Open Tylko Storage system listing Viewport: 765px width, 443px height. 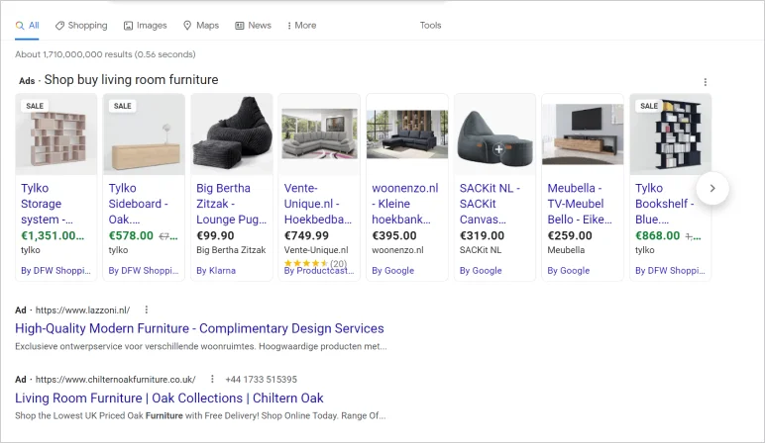(x=47, y=204)
